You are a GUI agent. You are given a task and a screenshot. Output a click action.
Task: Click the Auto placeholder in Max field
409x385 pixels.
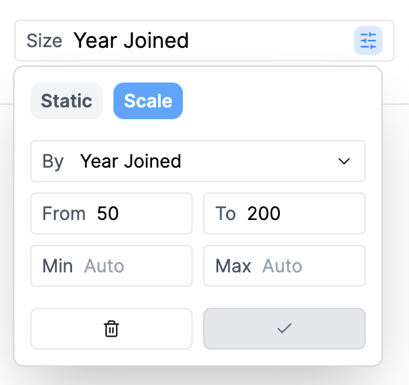[282, 266]
